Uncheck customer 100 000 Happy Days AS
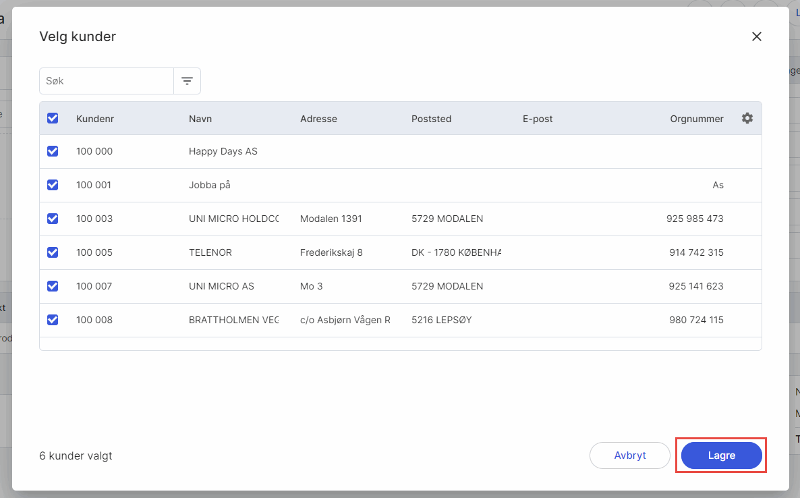 53,151
